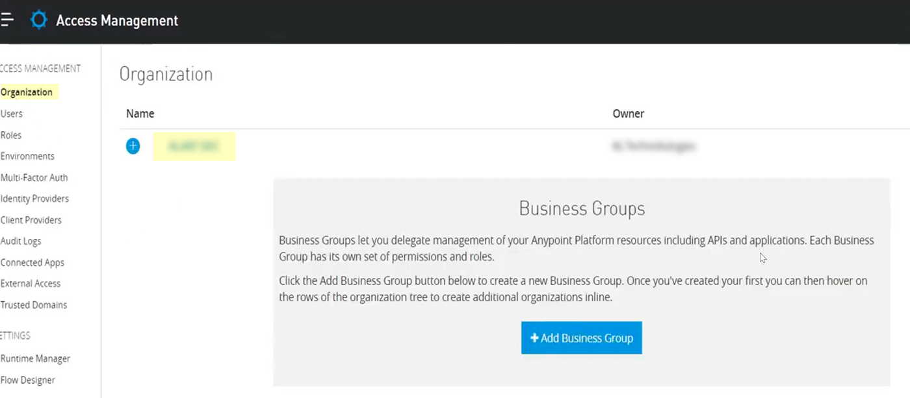Go to External Access
Image resolution: width=910 pixels, height=398 pixels.
(x=31, y=284)
